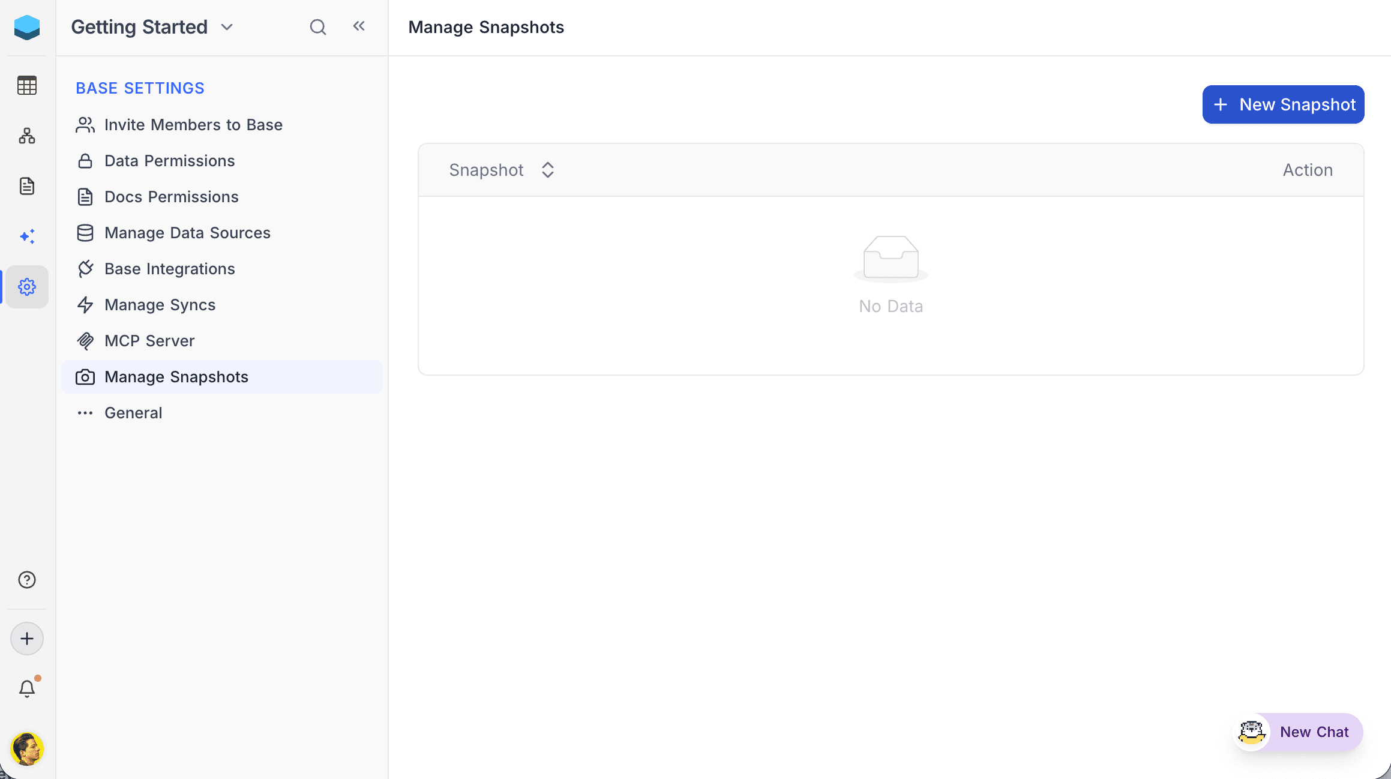Open the relations diagram icon in rail
Screen dimensions: 1391x779
27,136
